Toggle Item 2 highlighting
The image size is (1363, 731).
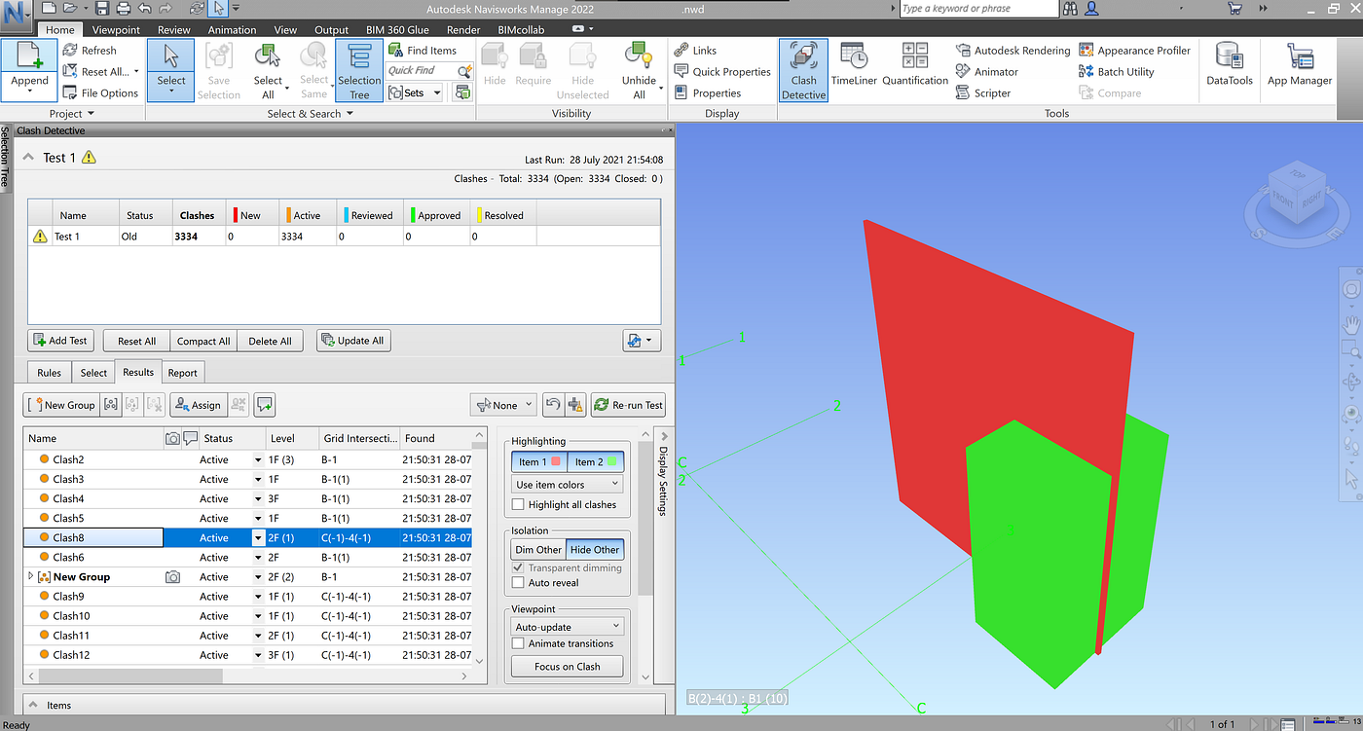coord(596,462)
